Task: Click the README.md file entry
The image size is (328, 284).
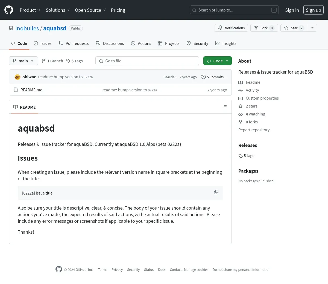Action: coord(31,90)
